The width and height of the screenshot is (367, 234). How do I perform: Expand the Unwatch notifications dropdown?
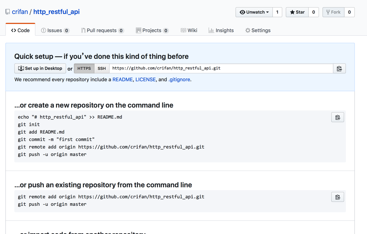point(254,12)
